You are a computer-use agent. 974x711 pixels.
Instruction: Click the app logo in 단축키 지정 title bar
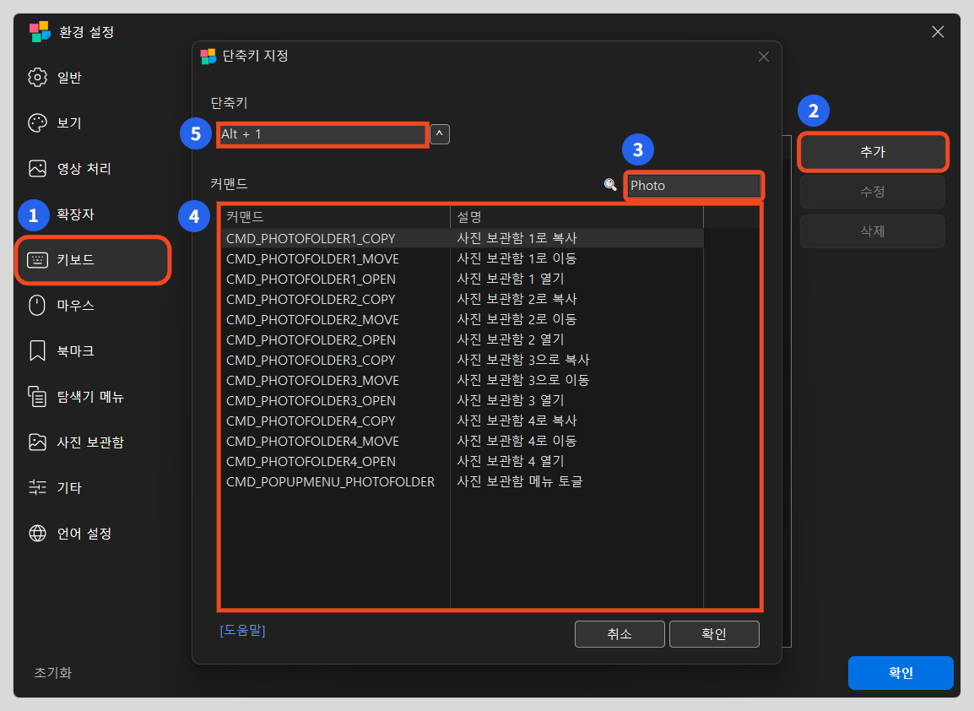(208, 56)
